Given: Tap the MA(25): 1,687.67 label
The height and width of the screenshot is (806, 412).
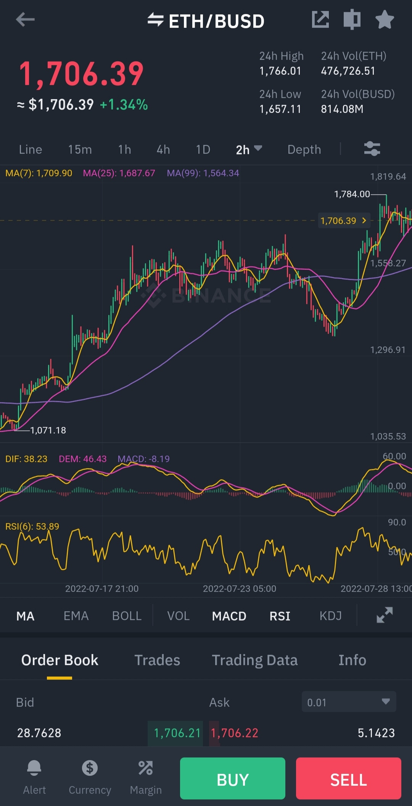Looking at the screenshot, I should point(119,173).
